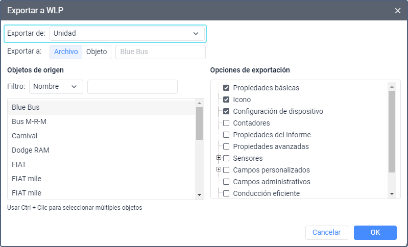Click the Cancelar button
This screenshot has height=247, width=408.
326,232
